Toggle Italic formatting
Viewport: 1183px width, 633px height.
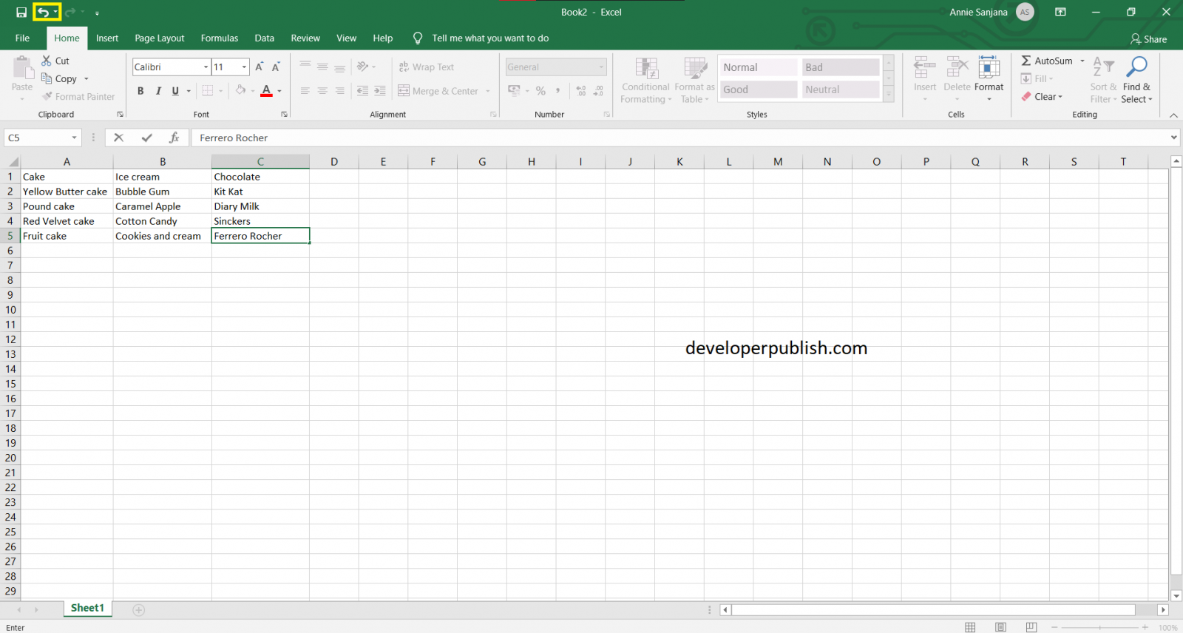click(158, 91)
